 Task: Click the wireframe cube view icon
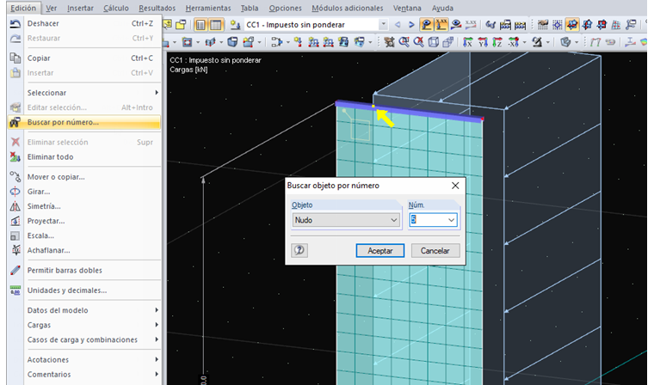click(434, 42)
